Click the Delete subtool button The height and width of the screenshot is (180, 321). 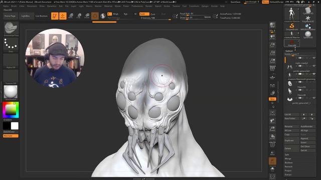(x=292, y=148)
